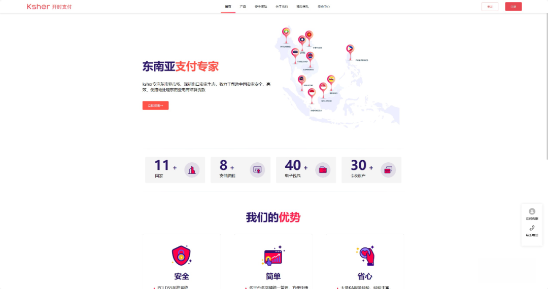The image size is (548, 289).
Task: Click the 简单 card title
Action: pyautogui.click(x=273, y=276)
